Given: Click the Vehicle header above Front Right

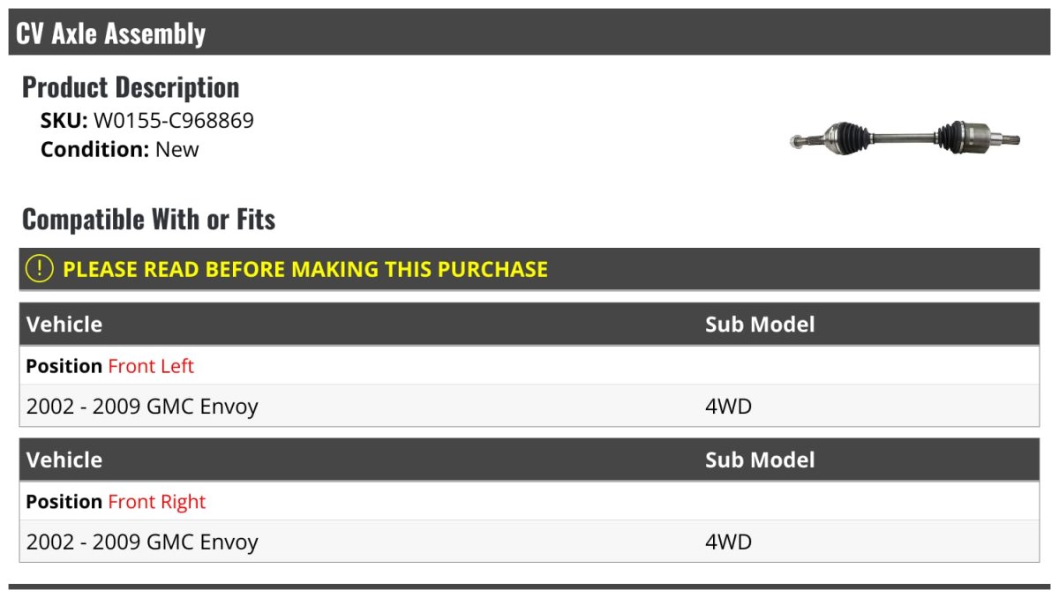Looking at the screenshot, I should [x=64, y=460].
